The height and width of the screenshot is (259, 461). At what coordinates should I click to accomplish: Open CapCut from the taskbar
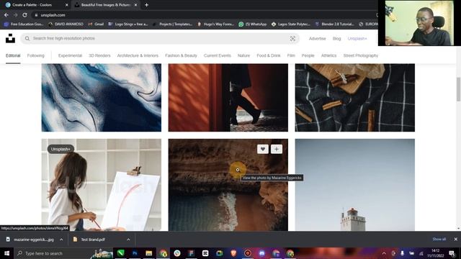click(x=205, y=253)
